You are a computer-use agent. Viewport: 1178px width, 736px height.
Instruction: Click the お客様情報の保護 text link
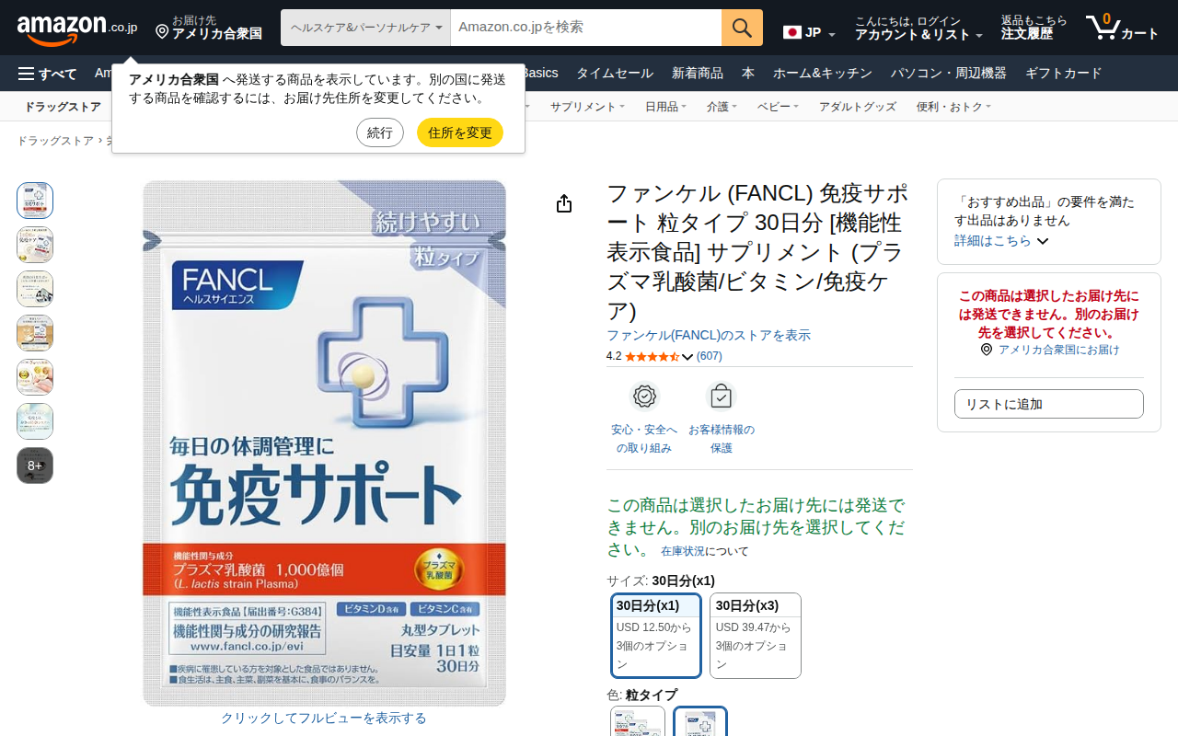pos(722,439)
